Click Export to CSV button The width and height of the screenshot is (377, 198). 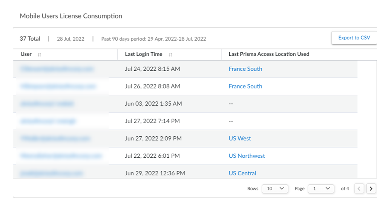(x=354, y=38)
